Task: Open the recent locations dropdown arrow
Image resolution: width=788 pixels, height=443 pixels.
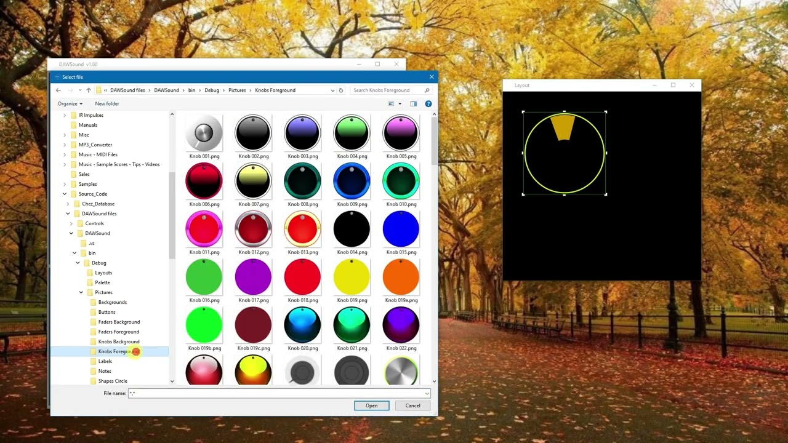Action: [79, 90]
